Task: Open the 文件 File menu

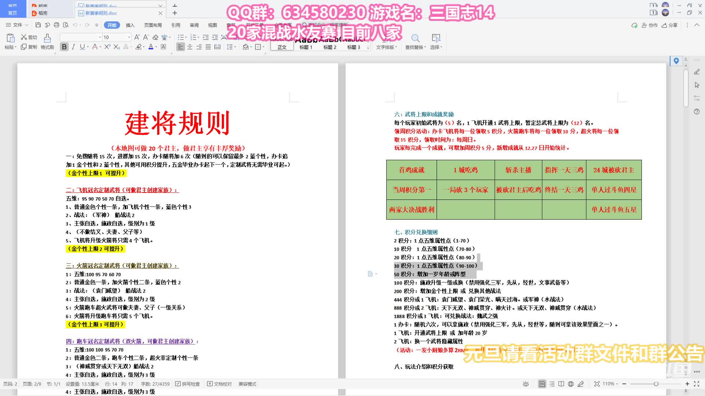Action: pyautogui.click(x=17, y=25)
